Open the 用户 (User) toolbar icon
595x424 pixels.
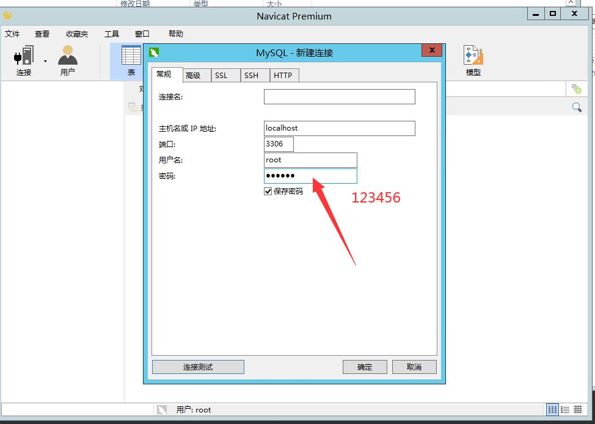[x=67, y=60]
